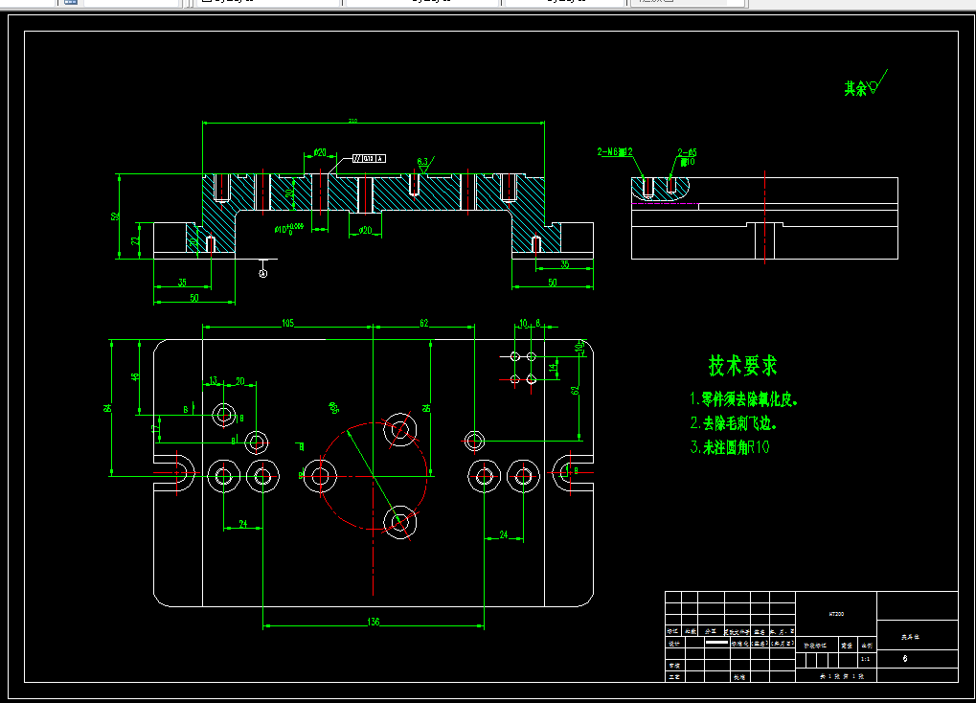
Task: Select the parallelism tolerance frame referencing A
Action: pyautogui.click(x=369, y=159)
